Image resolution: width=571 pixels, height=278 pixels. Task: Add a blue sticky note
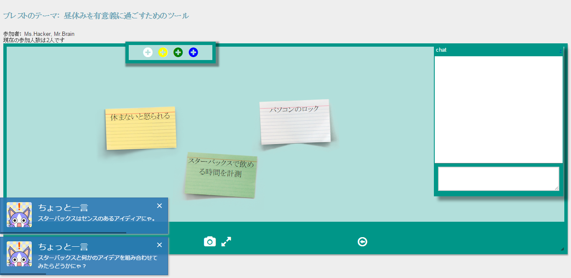pyautogui.click(x=193, y=53)
